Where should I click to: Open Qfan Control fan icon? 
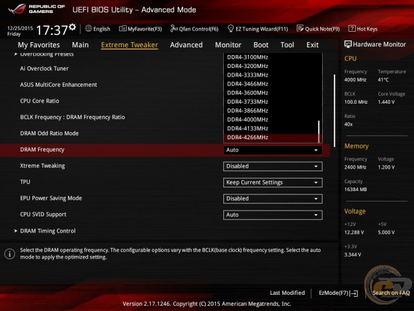point(174,29)
